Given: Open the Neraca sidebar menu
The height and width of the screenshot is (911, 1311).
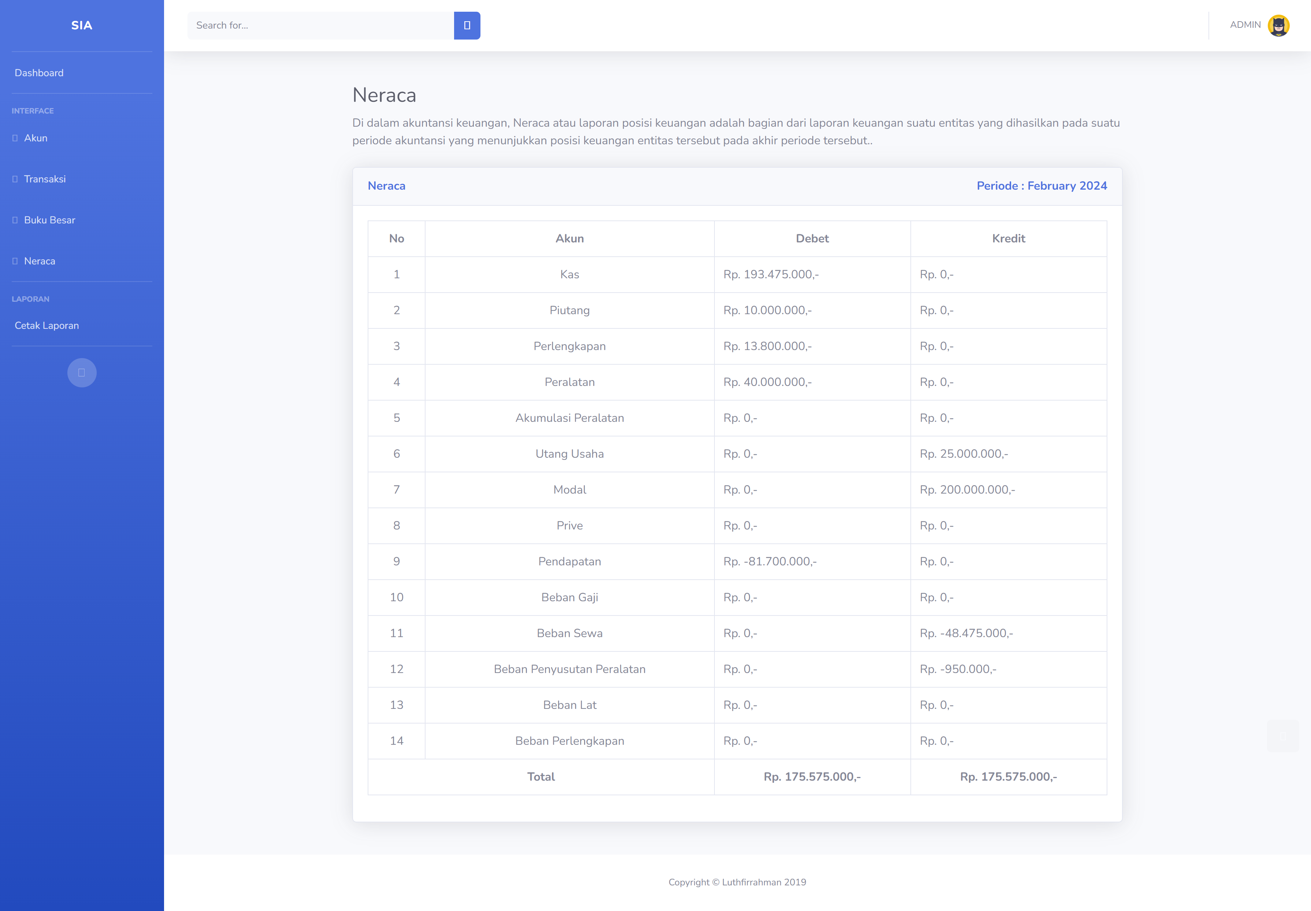Looking at the screenshot, I should tap(40, 261).
